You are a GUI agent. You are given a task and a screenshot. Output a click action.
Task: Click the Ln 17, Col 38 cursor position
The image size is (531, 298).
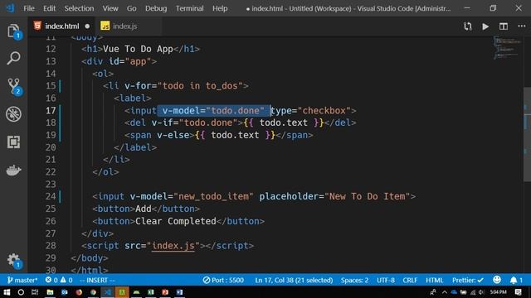coord(294,280)
